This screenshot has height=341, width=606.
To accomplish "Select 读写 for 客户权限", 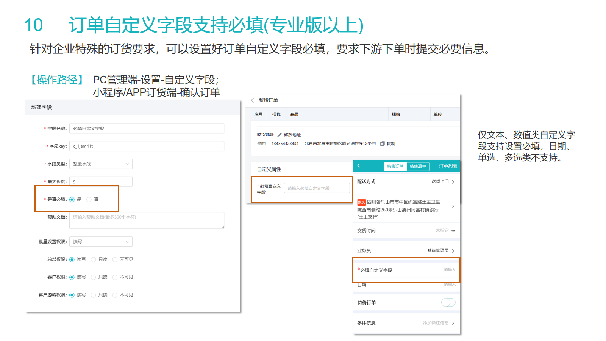I will point(72,277).
